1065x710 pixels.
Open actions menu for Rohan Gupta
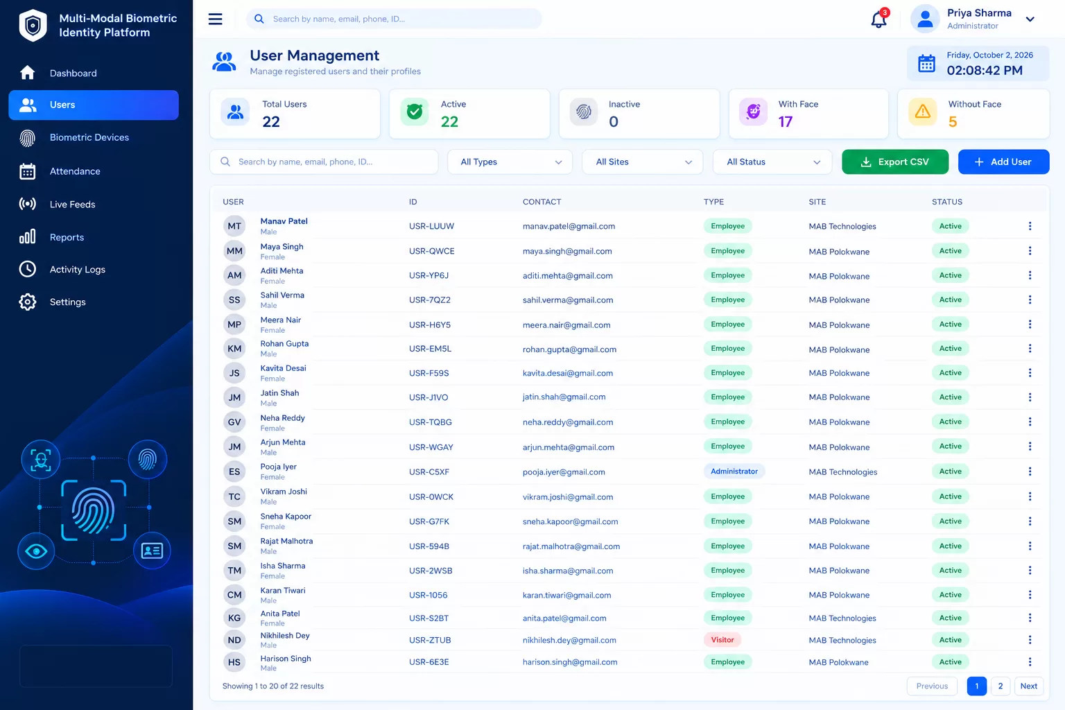pos(1030,349)
